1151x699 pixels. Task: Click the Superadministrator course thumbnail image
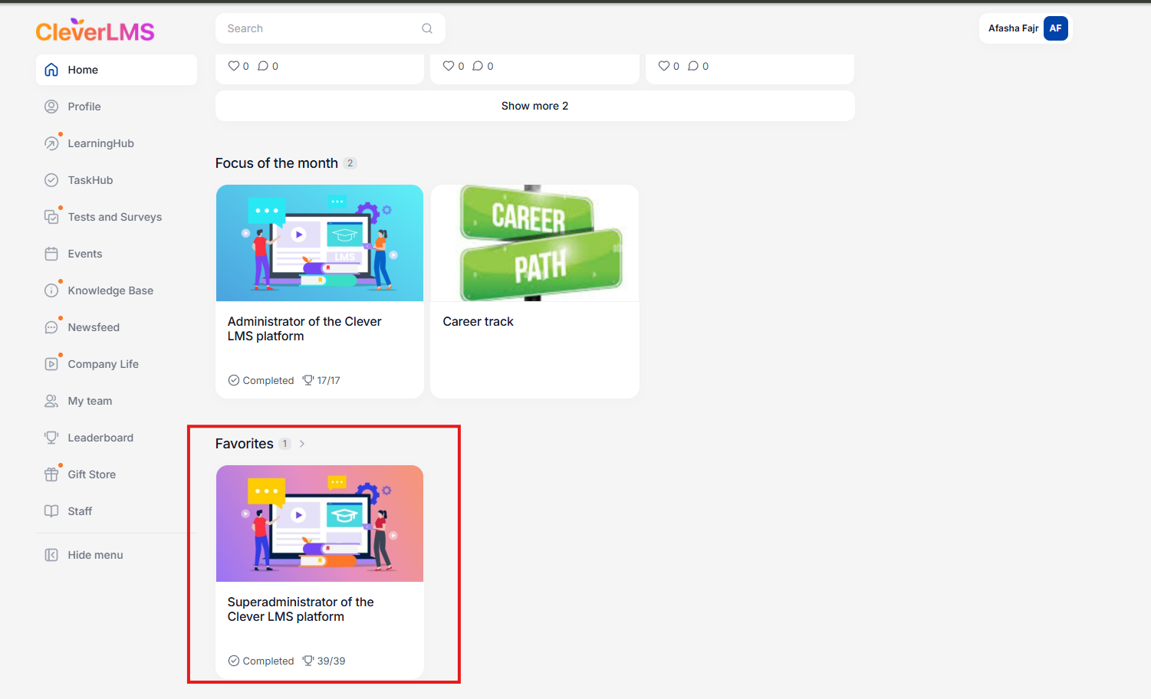tap(320, 523)
